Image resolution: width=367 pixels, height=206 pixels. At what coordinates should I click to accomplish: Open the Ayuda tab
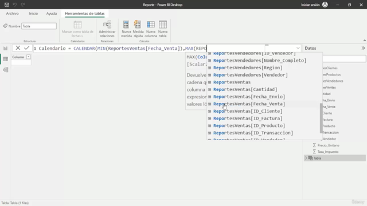[x=52, y=14]
